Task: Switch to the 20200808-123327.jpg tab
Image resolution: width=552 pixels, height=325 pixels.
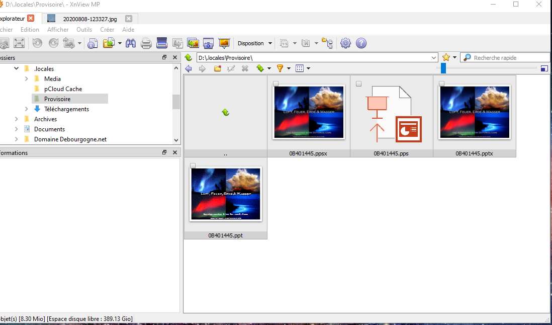Action: pos(90,19)
